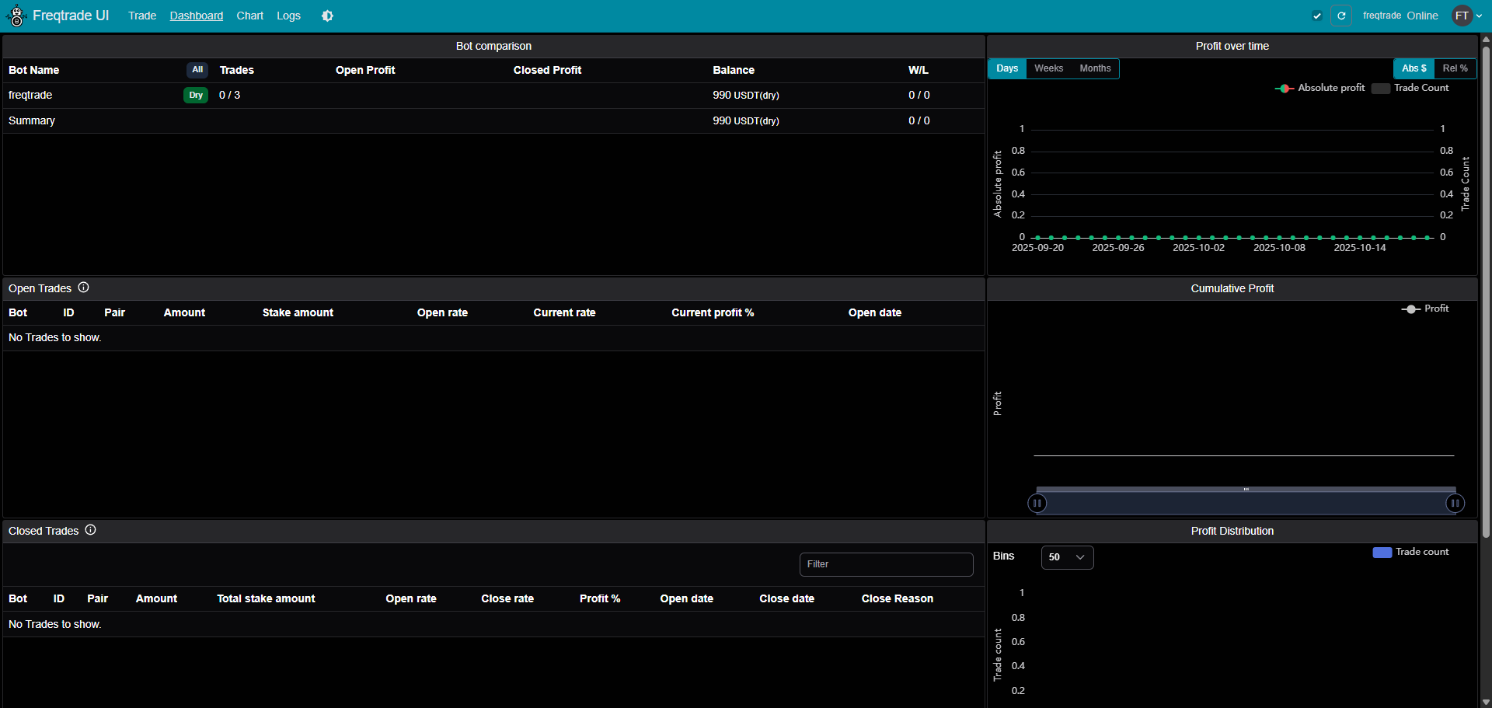
Task: Switch profit chart to Weeks
Action: (1048, 68)
